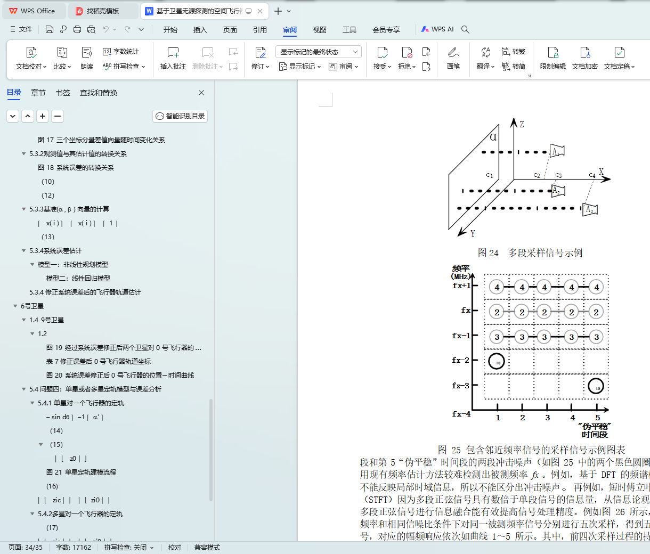Screen dimensions: 650x554
Task: Click 文档定稿 finalize document icon
Action: [619, 52]
